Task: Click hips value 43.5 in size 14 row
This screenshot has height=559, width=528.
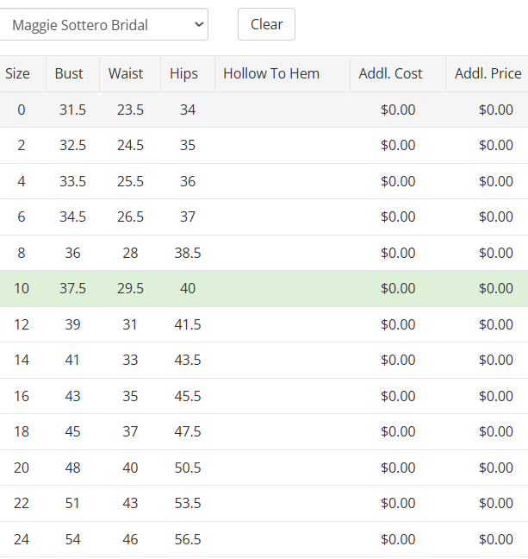Action: [x=188, y=361]
